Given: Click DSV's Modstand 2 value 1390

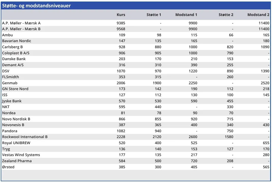Looking at the screenshot, I should click(x=265, y=71).
